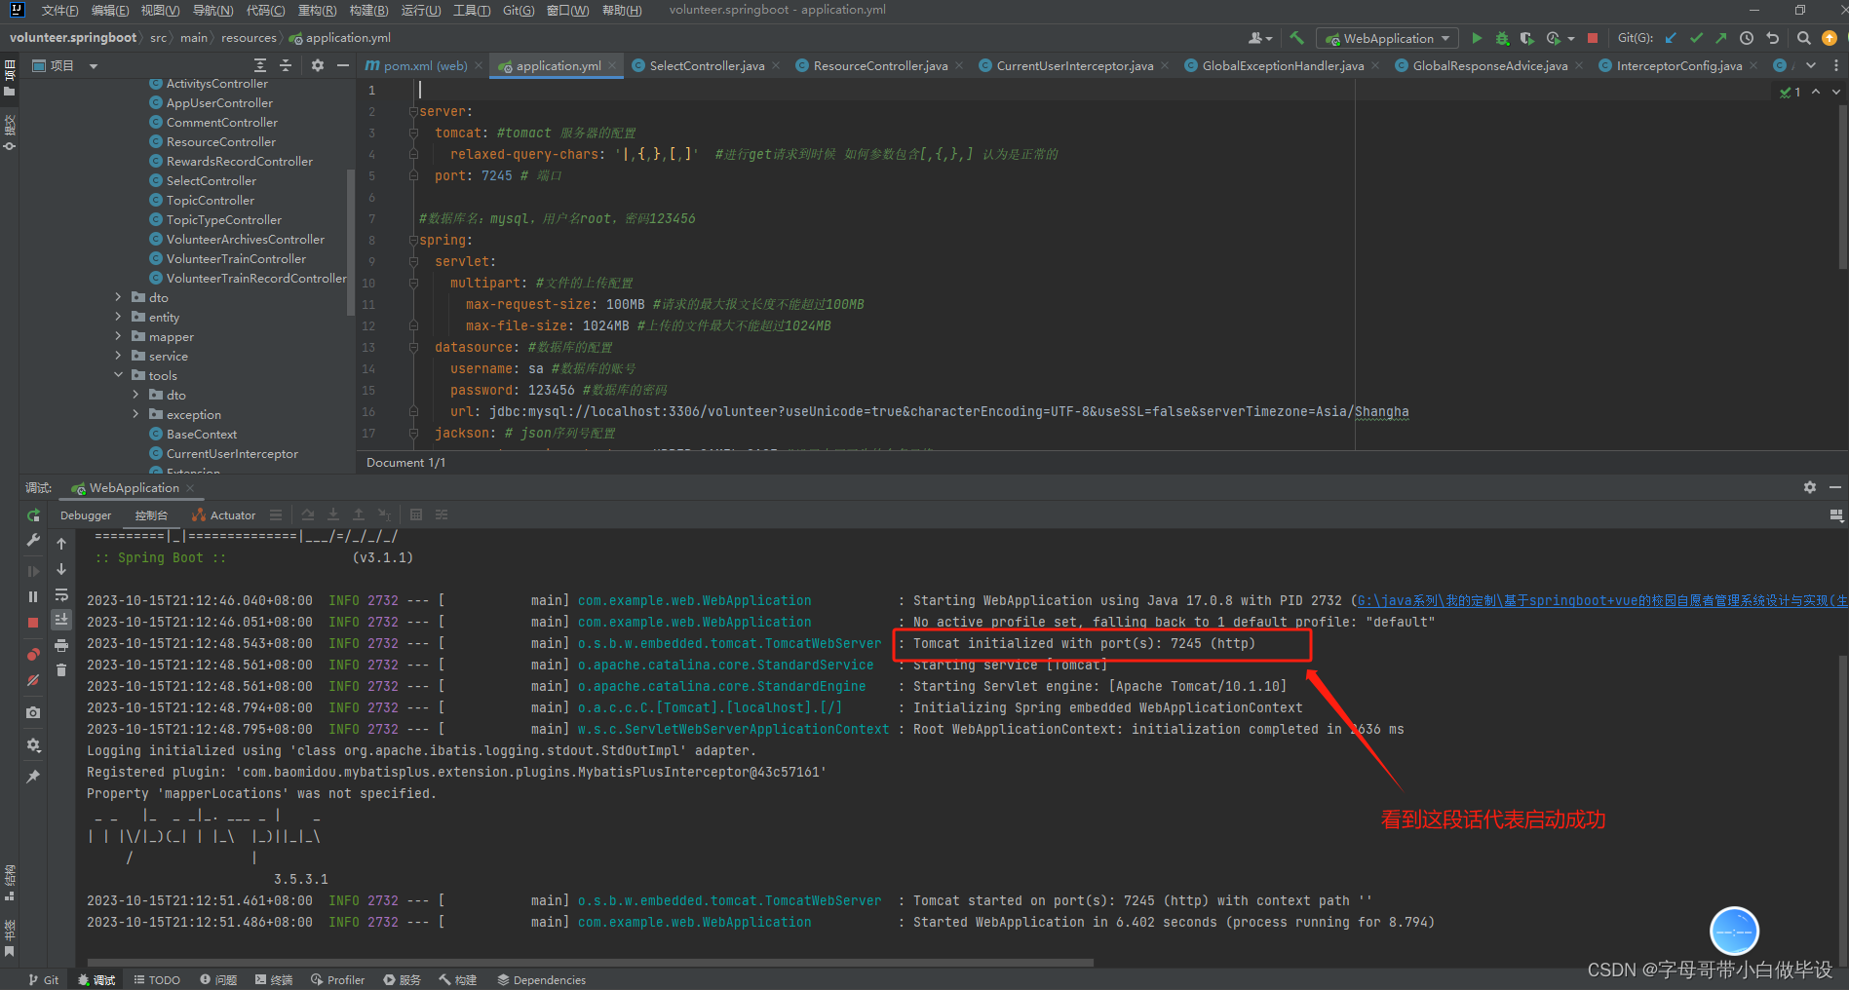Click the console horizontal scrollbar
Screen dimensions: 1849x990
(x=591, y=963)
